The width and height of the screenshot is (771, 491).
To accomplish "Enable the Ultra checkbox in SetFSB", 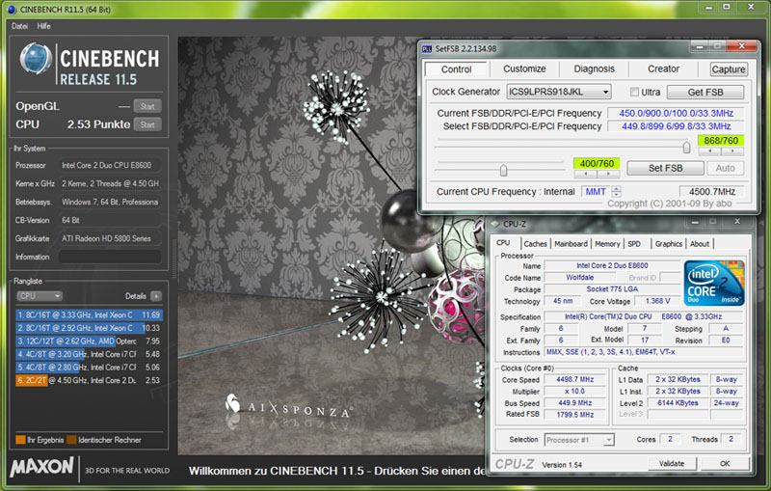I will pyautogui.click(x=634, y=92).
